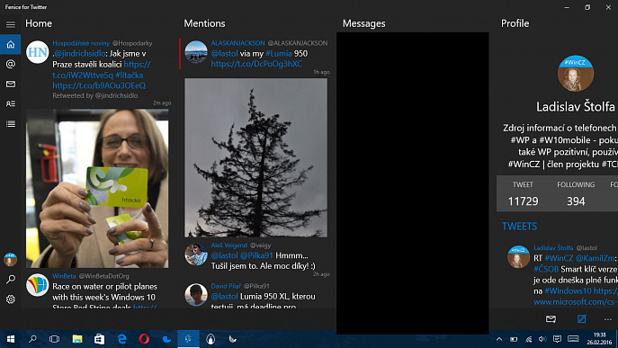Open Lists sidebar icon

point(11,124)
